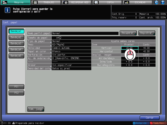Click Cerrar to save and exit

tap(150, 118)
